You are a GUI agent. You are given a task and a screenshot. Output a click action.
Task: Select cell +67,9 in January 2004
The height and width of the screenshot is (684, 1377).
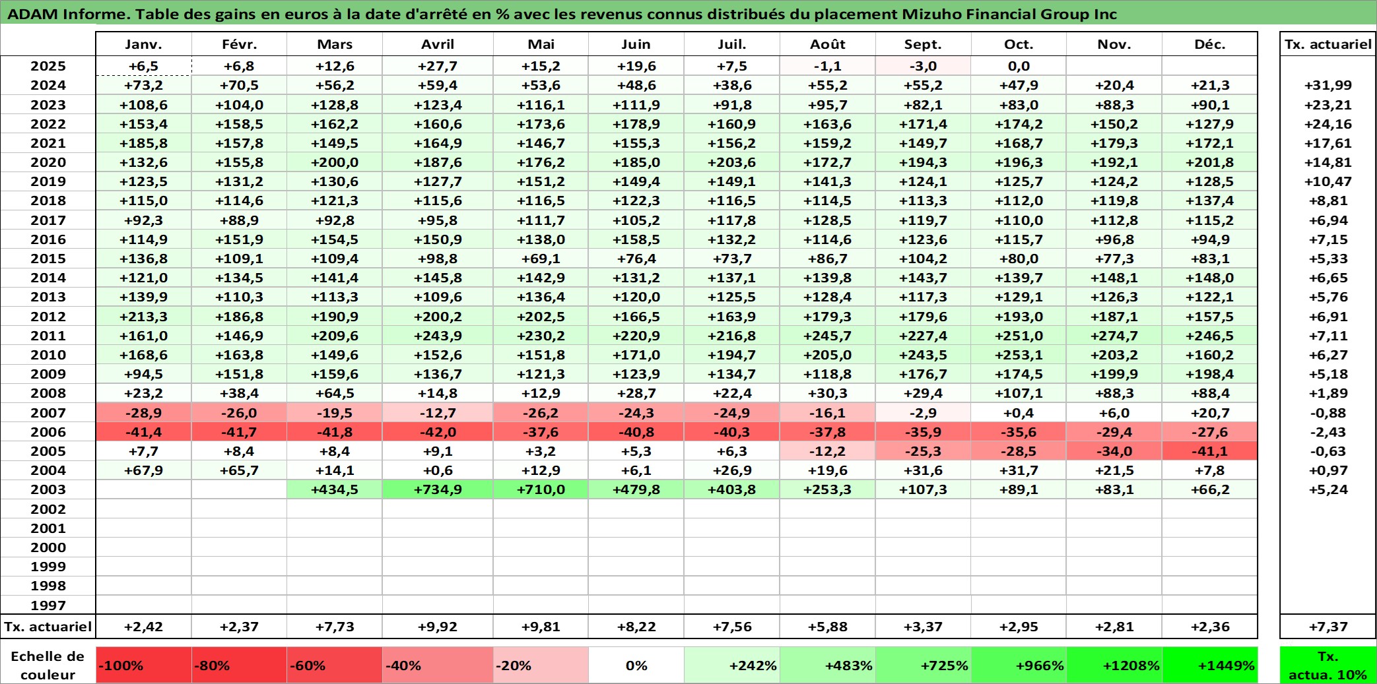pos(143,470)
